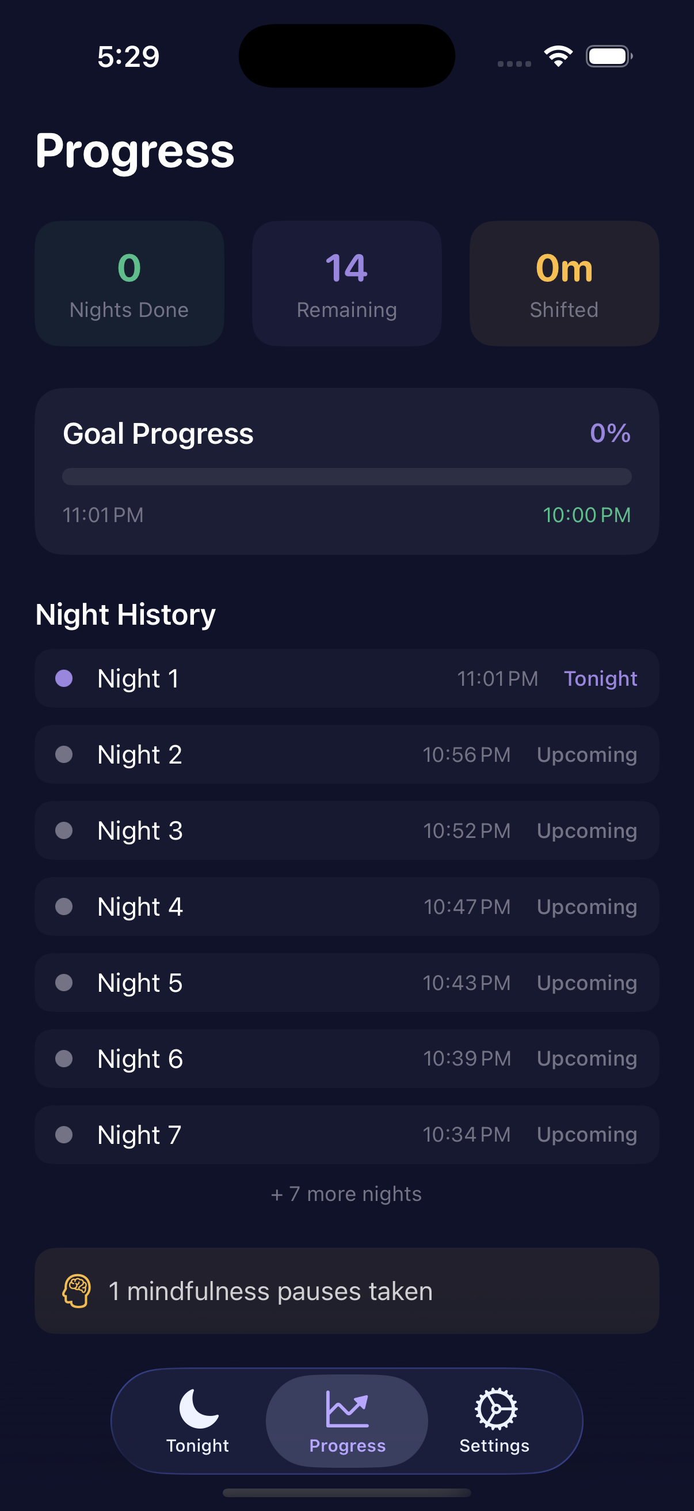Tap the mindfulness brain head icon
The image size is (694, 1511).
pyautogui.click(x=77, y=1291)
